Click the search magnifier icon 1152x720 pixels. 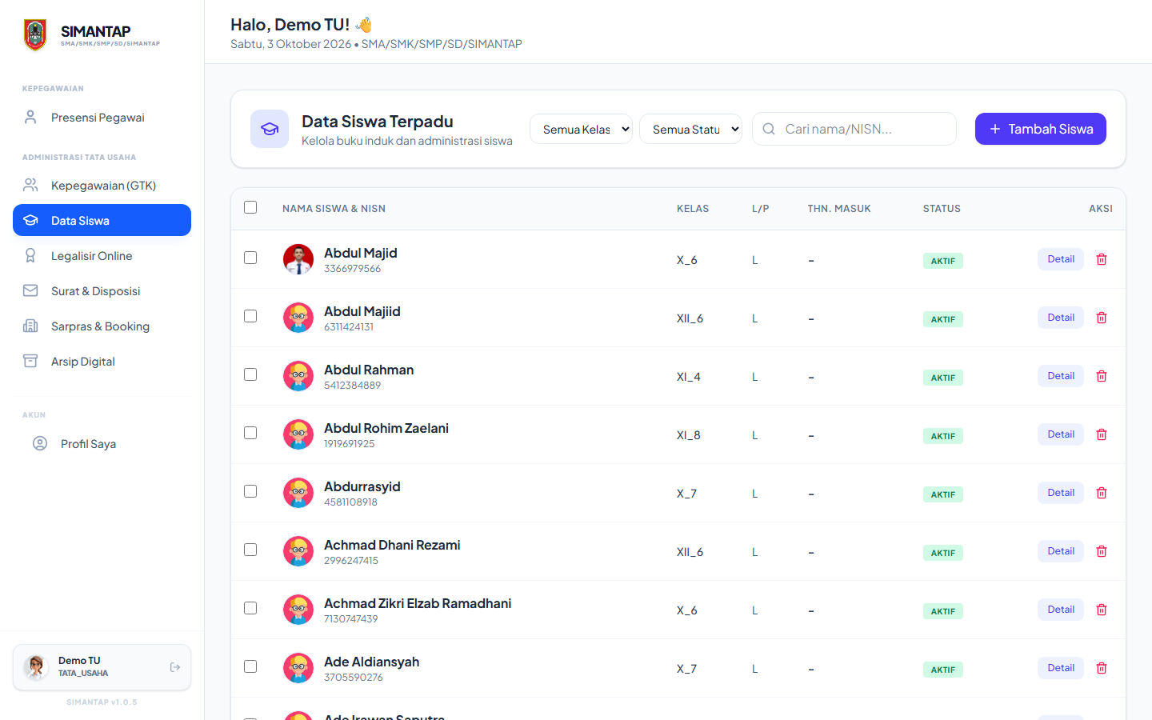coord(769,129)
